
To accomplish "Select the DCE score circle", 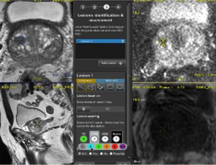I will click(105, 139).
